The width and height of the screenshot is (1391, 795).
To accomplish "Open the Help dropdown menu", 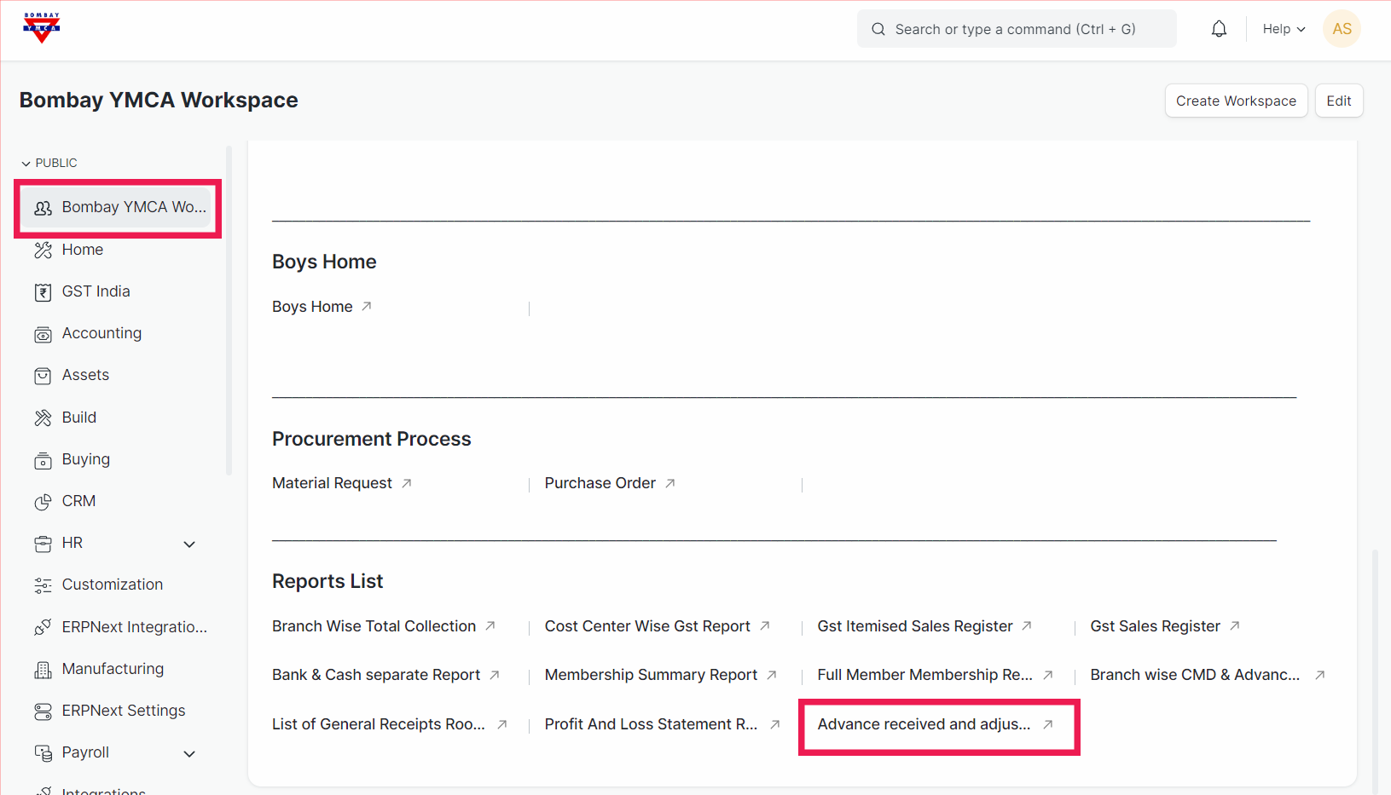I will pyautogui.click(x=1283, y=29).
